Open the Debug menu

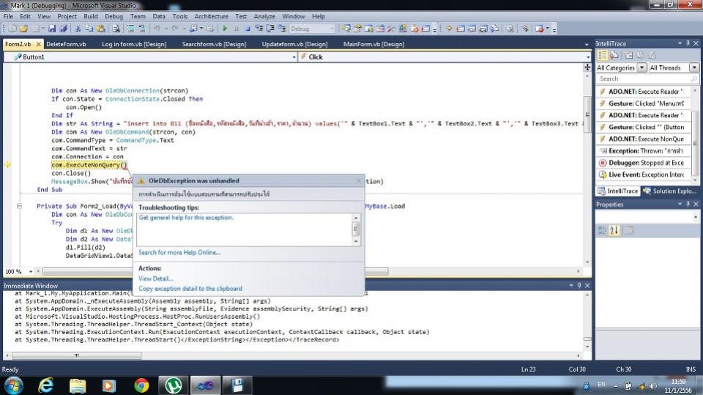(114, 16)
